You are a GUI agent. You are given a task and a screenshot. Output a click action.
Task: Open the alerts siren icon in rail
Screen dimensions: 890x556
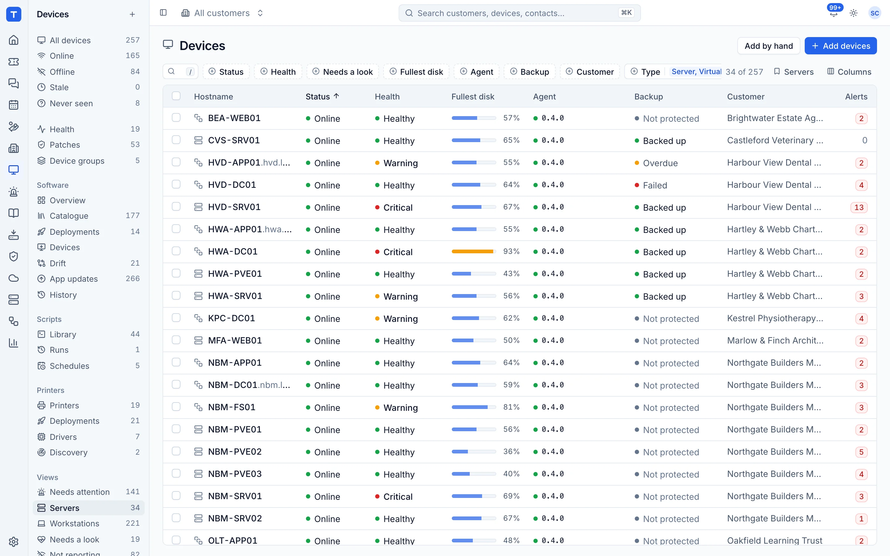14,192
